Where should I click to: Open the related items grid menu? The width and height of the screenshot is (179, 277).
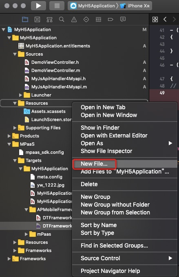pos(155,19)
